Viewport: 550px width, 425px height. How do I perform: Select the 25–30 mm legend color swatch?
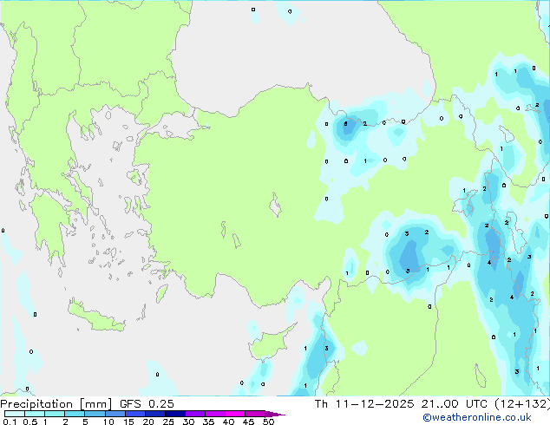(x=174, y=414)
